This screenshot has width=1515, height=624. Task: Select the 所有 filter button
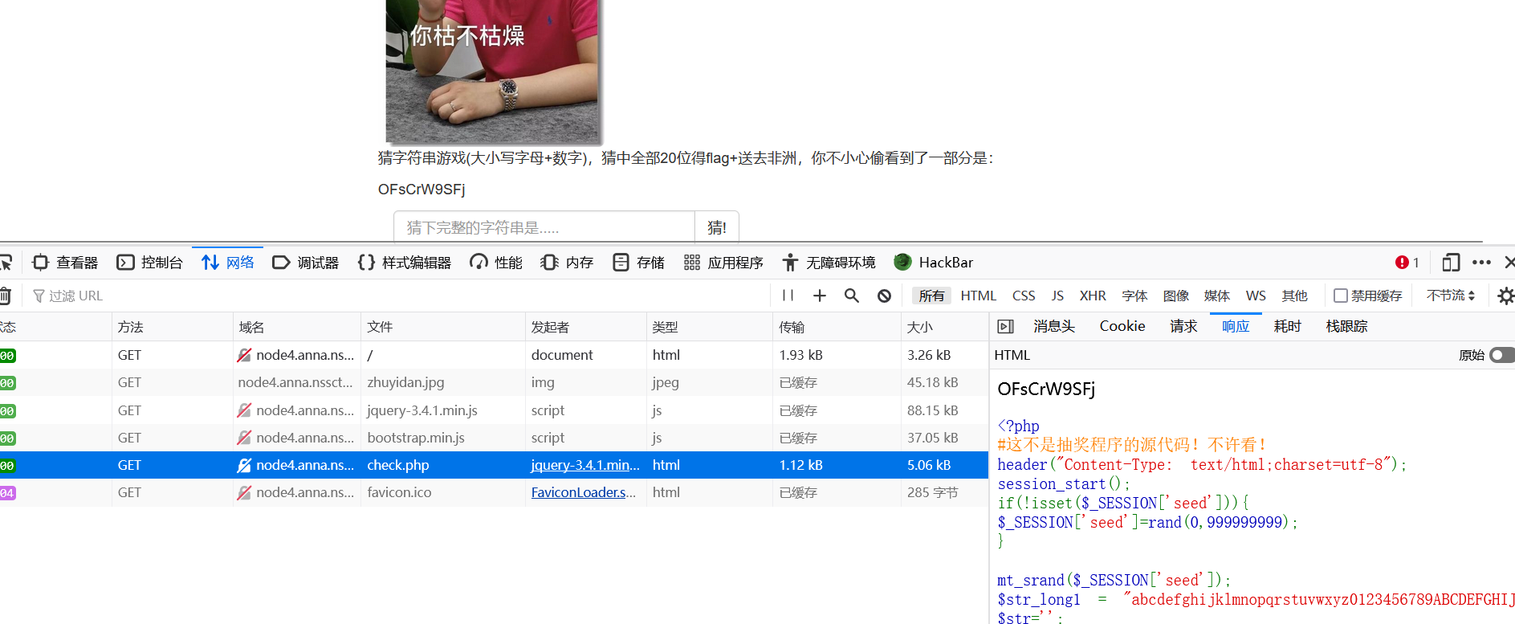(x=931, y=296)
